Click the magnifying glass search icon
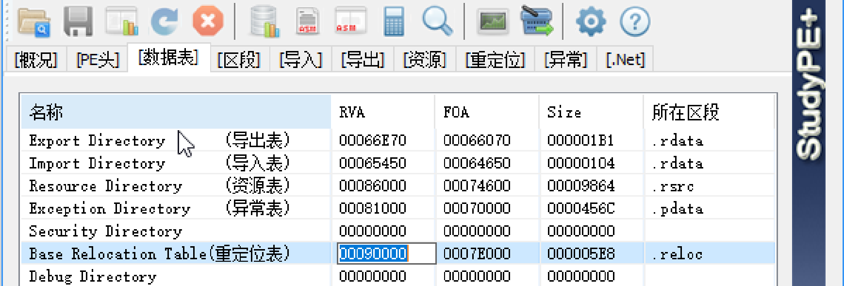 (437, 22)
